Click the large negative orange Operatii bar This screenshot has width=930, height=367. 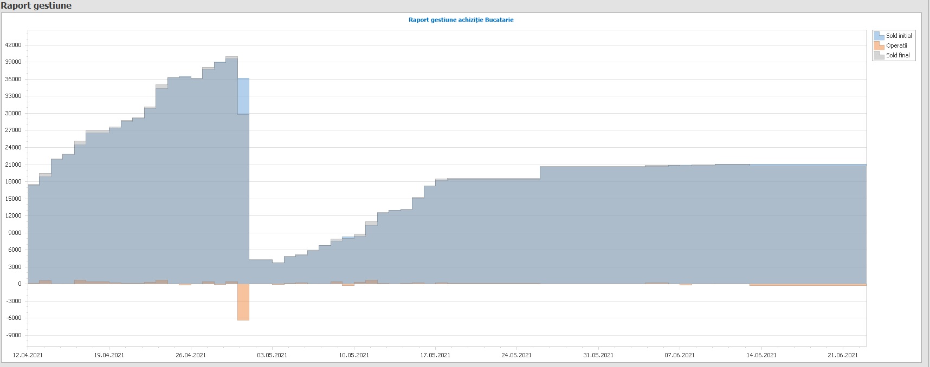(243, 302)
